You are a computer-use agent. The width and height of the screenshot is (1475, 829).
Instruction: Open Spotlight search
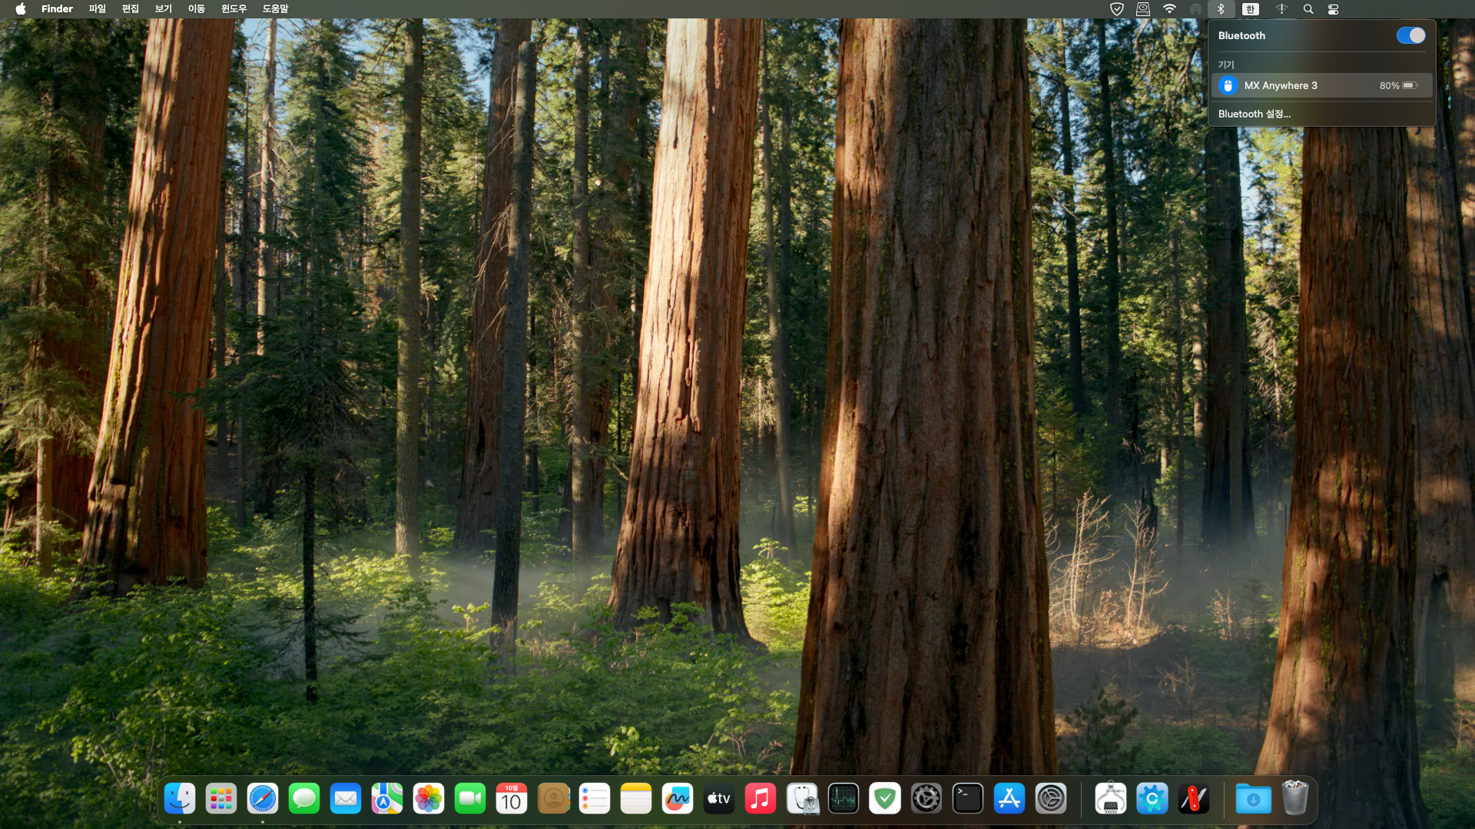(1308, 9)
